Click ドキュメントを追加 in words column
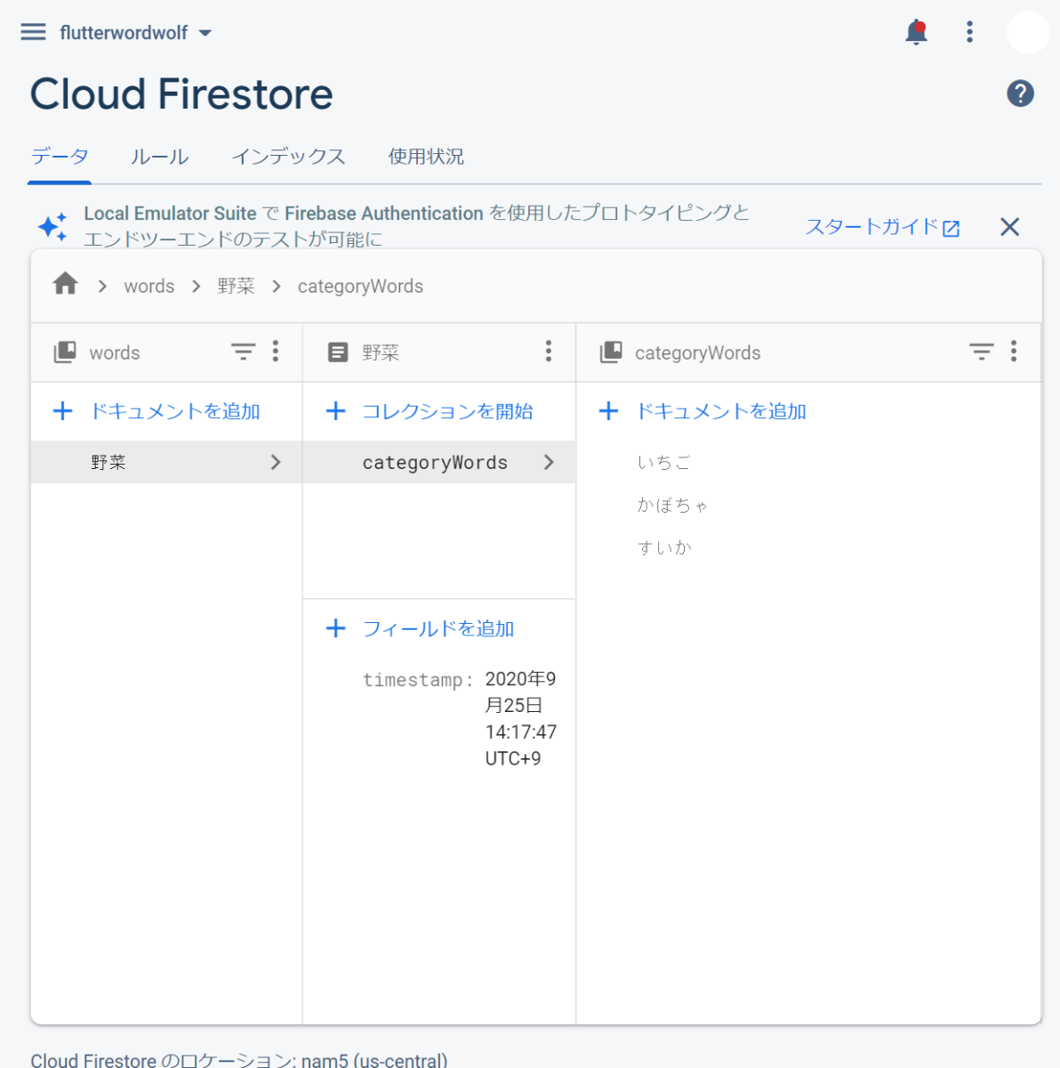The height and width of the screenshot is (1068, 1060). 157,411
